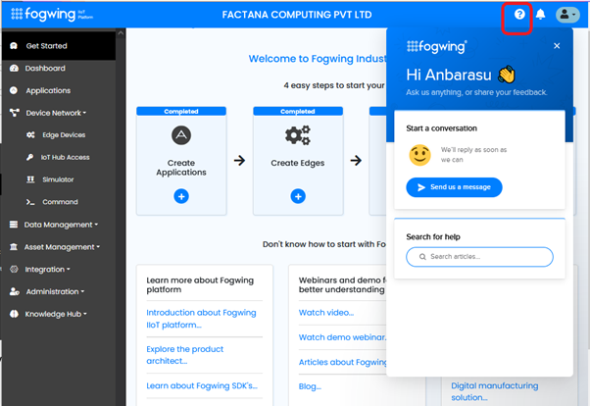Select Command submenu item
Screen dimensions: 590x406
[x=59, y=202]
